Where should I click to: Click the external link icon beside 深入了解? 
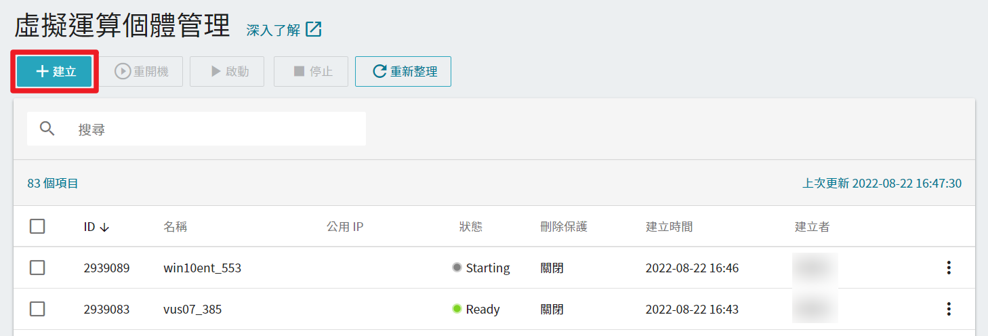click(x=314, y=29)
